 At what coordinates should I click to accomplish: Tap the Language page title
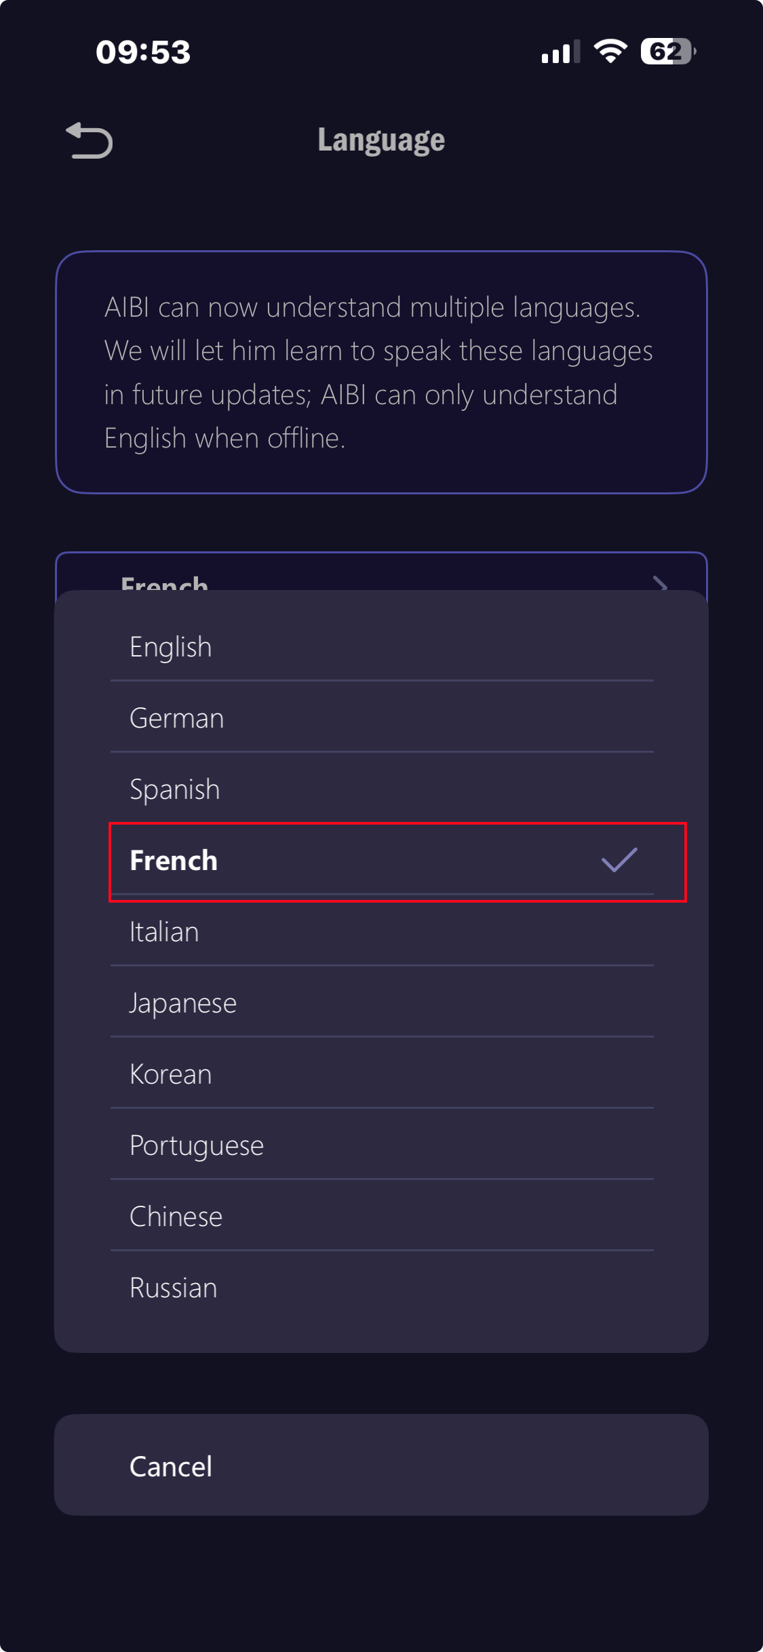pyautogui.click(x=381, y=140)
